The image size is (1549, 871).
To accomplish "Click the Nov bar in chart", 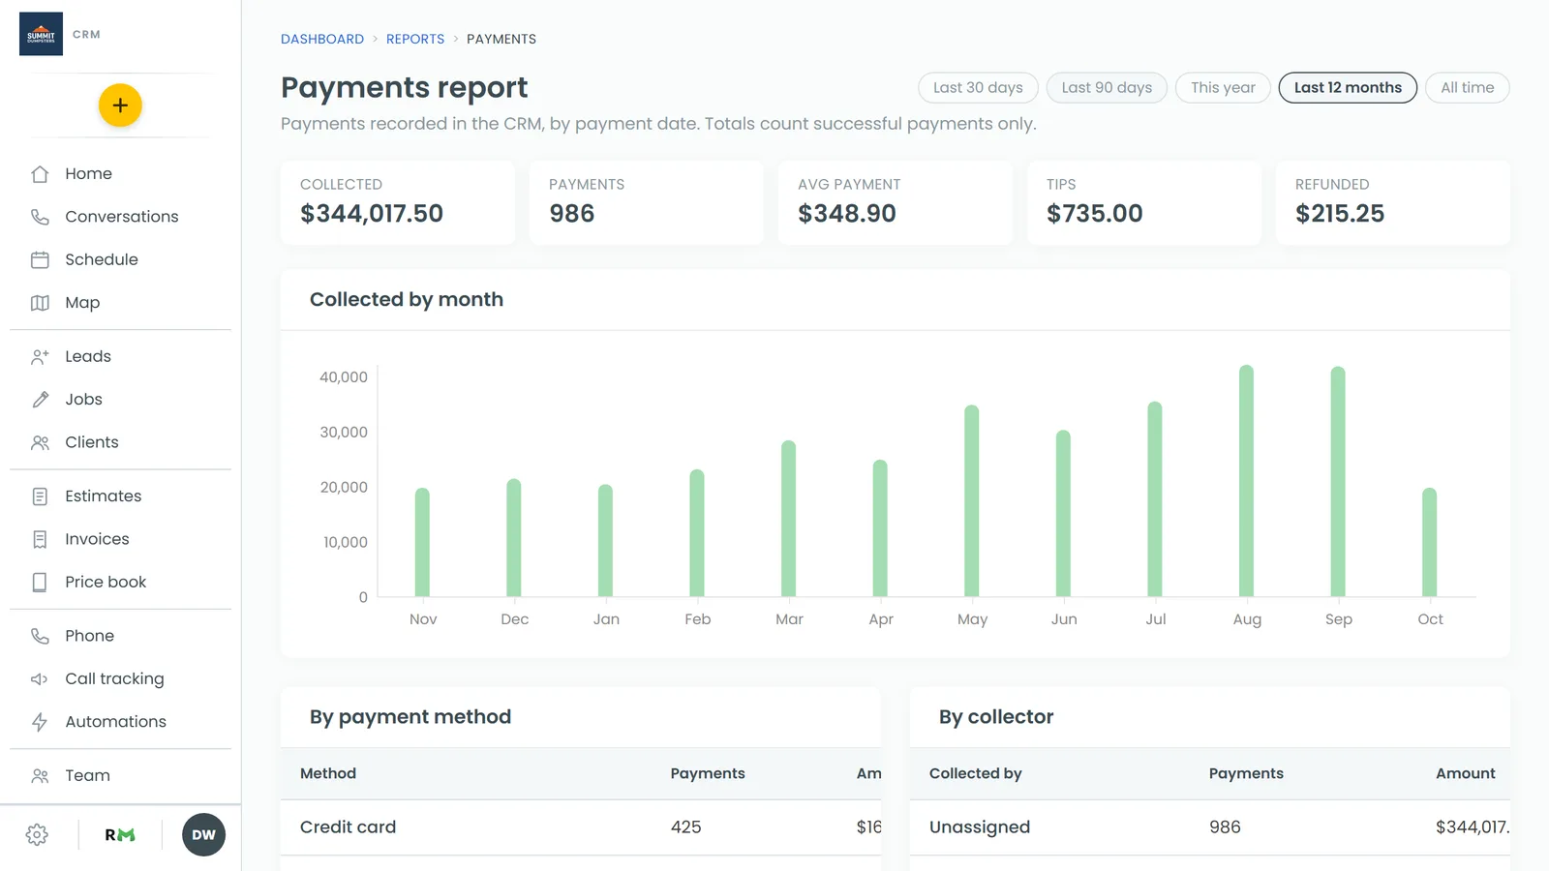I will click(422, 542).
